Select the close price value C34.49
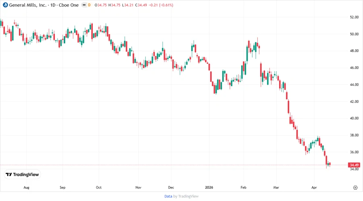Viewport: 363px width, 201px height. coord(141,5)
